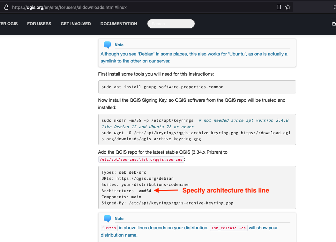Viewport: 336px width, 242px height.
Task: Click the "will show your distribution name" text
Action: coord(189,231)
